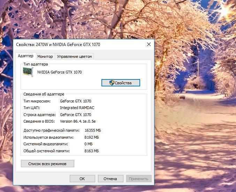
Task: Click the Общей системной памяти label
Action: [x=47, y=151]
